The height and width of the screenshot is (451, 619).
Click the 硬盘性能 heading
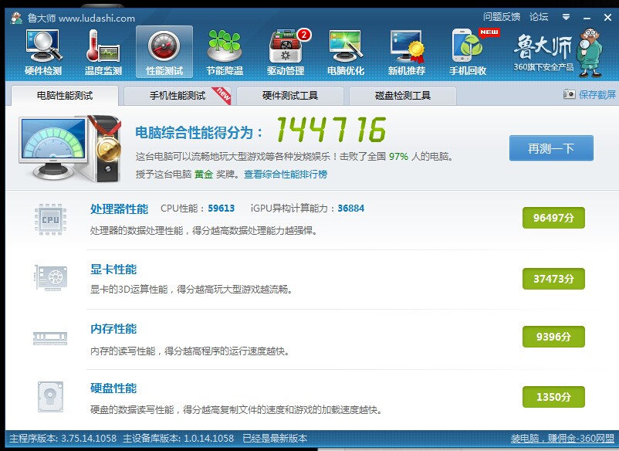[113, 388]
